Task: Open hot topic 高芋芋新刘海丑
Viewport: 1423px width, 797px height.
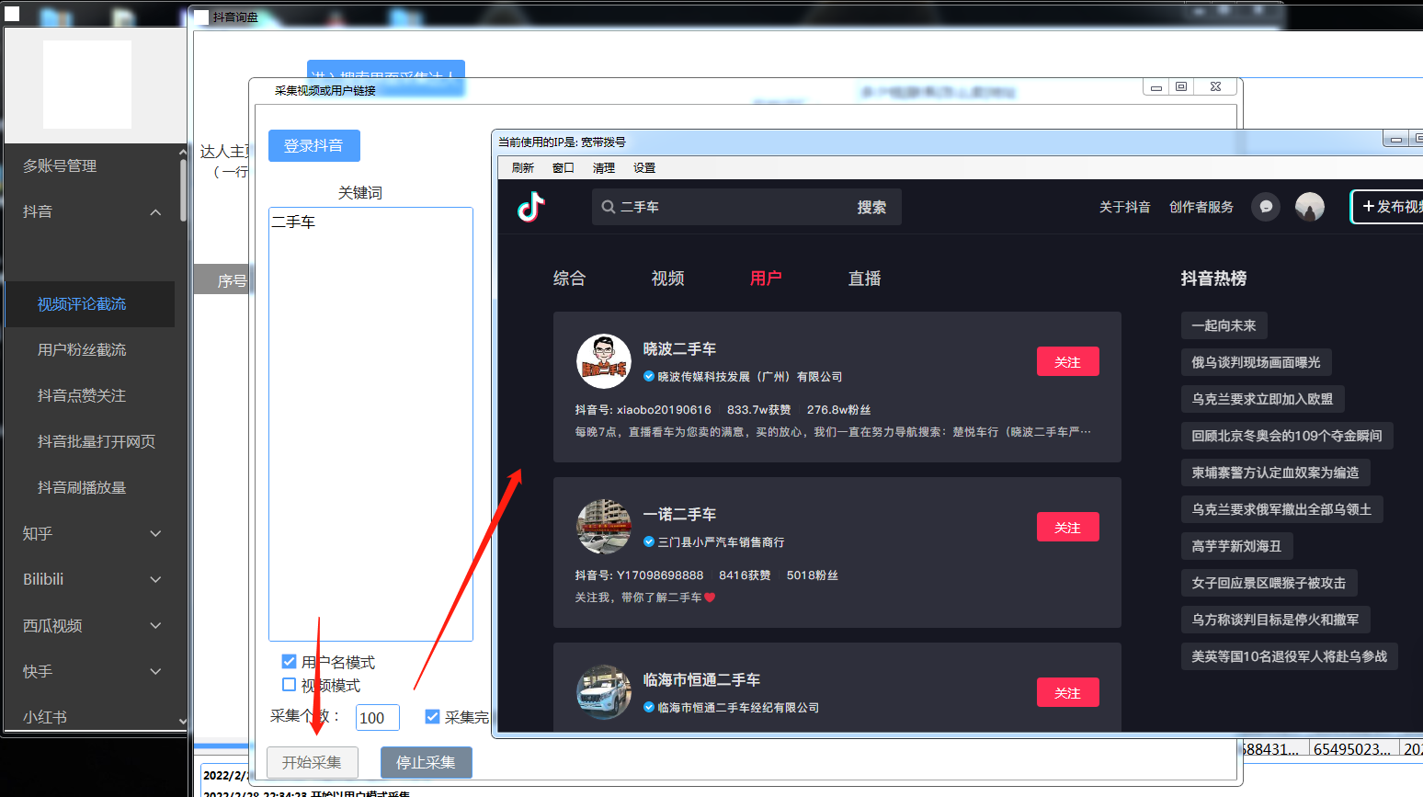Action: pos(1236,546)
